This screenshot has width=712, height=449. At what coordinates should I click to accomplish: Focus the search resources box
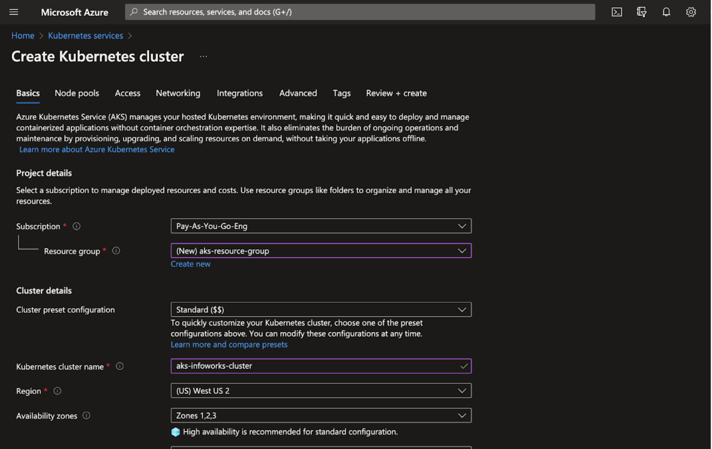(360, 12)
